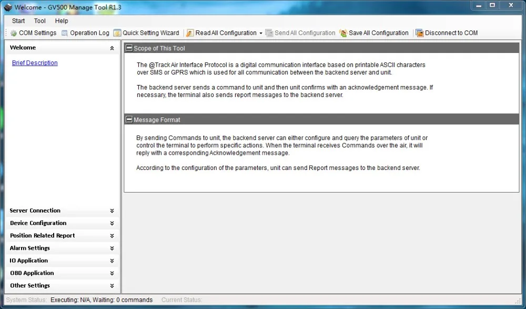Expand the Other Settings chevron
526x309 pixels.
112,286
